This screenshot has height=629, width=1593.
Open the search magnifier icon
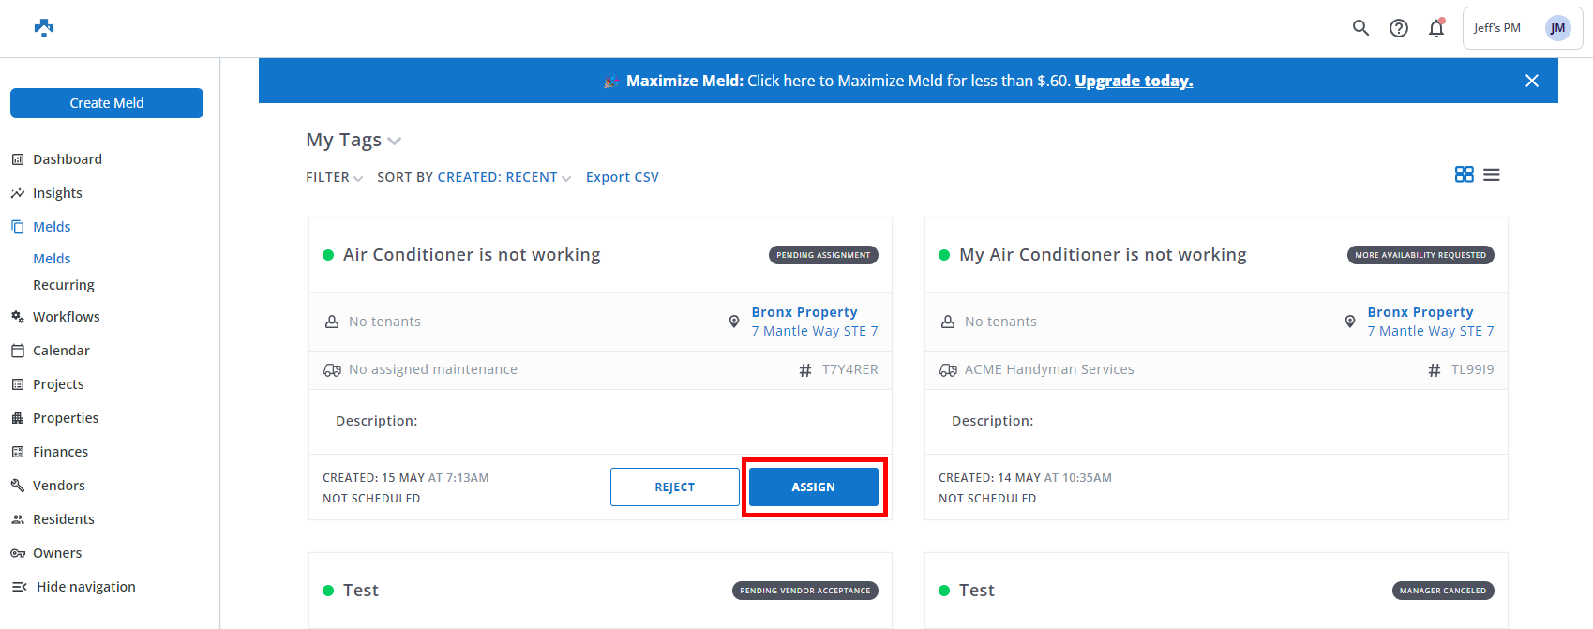(1360, 28)
